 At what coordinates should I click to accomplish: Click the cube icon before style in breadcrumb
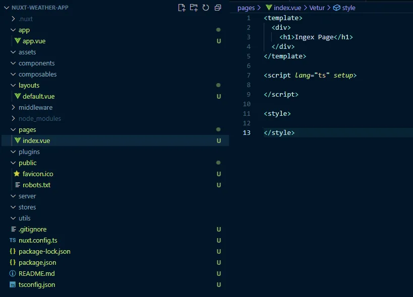tap(337, 8)
